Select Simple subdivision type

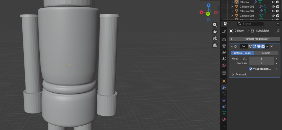click(266, 53)
